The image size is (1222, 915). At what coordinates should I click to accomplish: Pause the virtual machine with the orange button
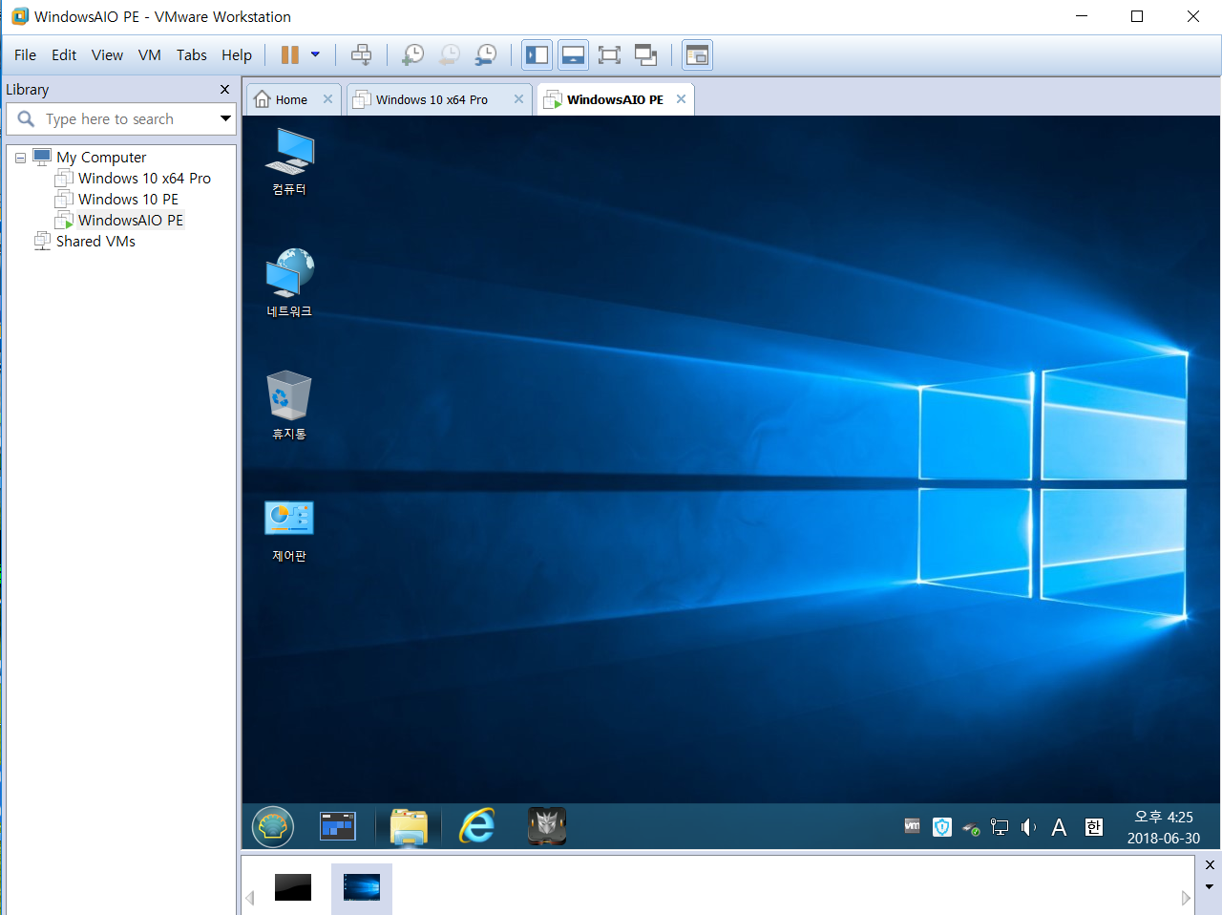click(290, 55)
